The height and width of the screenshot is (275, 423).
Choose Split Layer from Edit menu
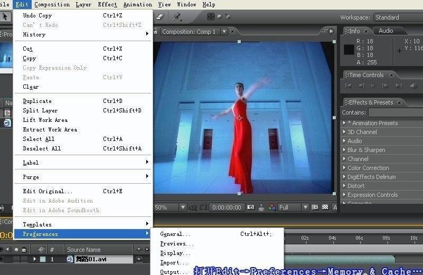40,110
